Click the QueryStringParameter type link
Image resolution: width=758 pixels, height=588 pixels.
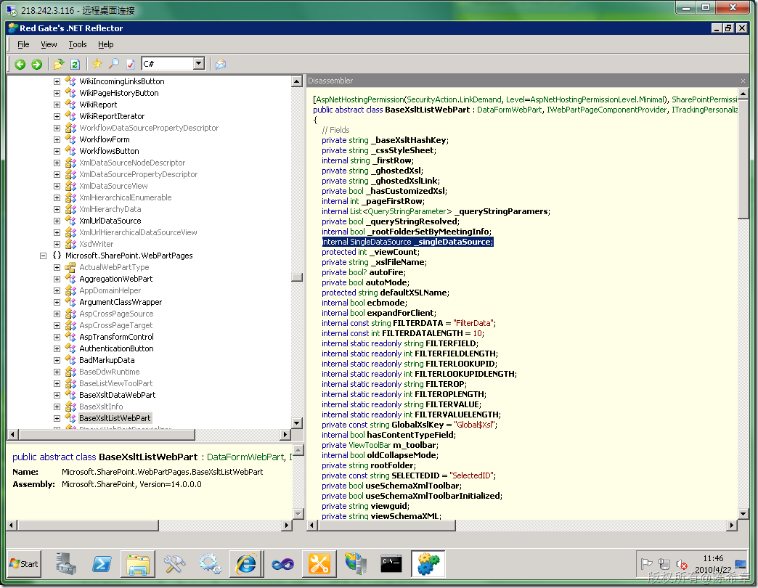[407, 211]
